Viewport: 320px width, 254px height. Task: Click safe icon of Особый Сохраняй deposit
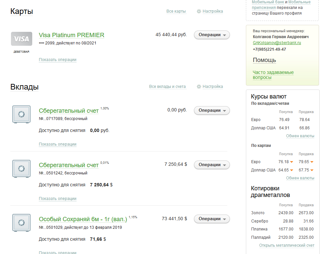click(21, 223)
